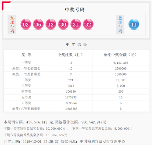Select the sales figure 455,574,142
Image resolution: width=152 pixels, height=145 pixels.
(x=37, y=122)
